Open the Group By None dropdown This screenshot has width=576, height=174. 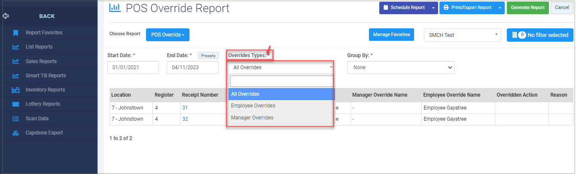click(400, 67)
